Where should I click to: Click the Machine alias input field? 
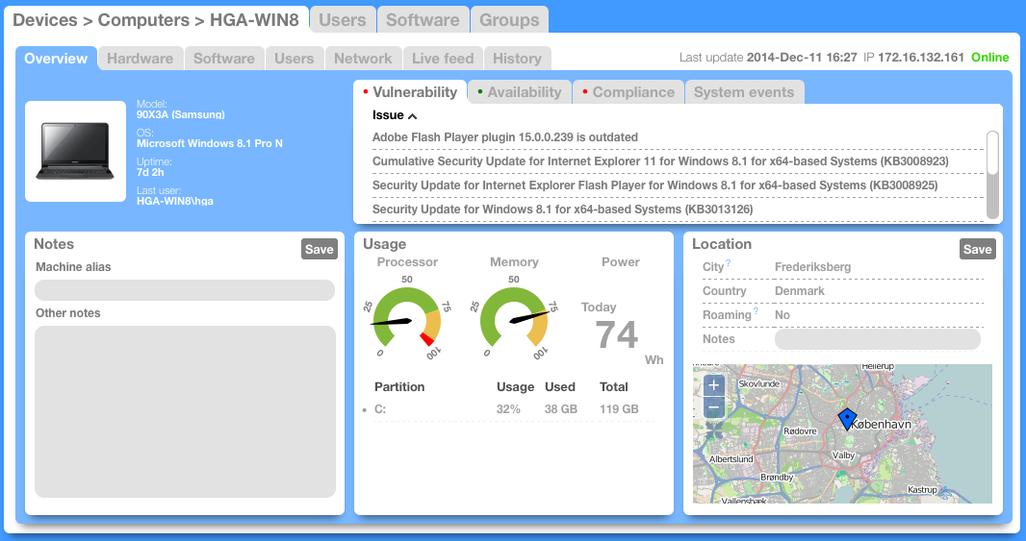[x=185, y=290]
